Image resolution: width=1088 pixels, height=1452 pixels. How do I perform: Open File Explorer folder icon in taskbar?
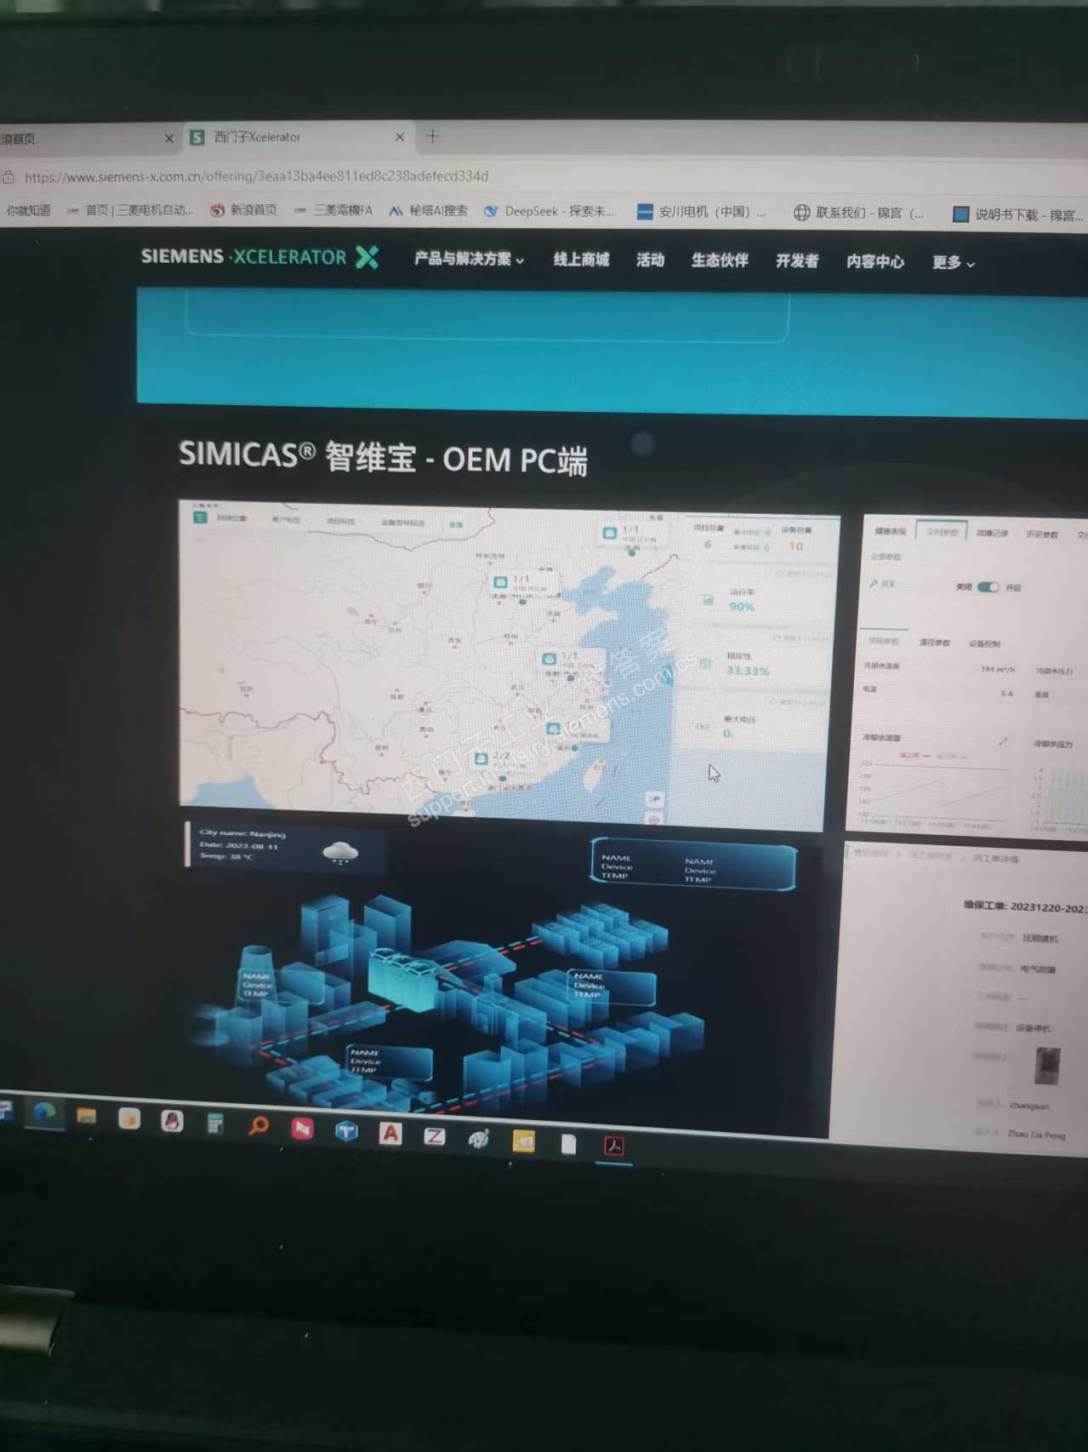pyautogui.click(x=86, y=1116)
